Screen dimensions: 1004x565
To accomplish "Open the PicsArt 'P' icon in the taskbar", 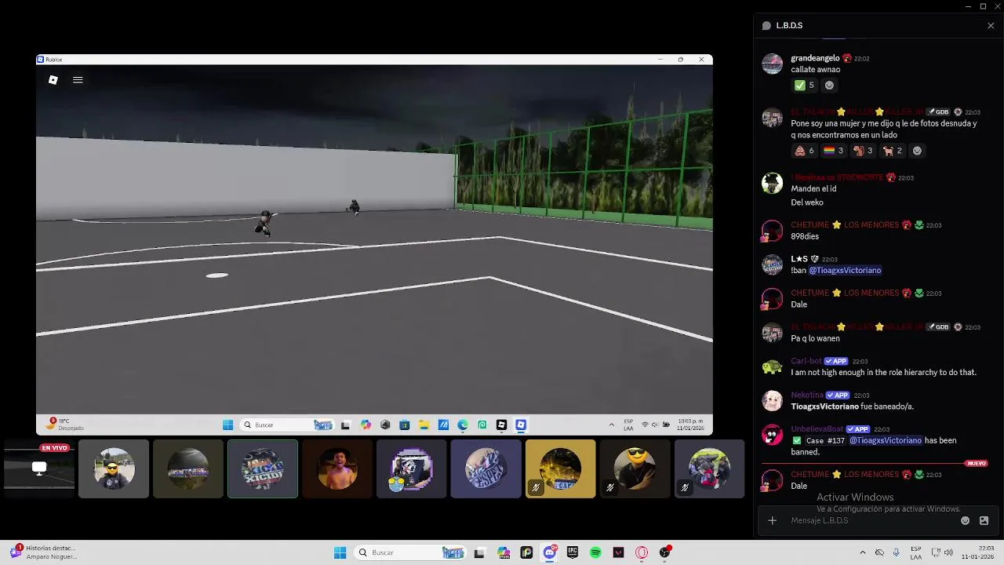I will click(x=526, y=552).
